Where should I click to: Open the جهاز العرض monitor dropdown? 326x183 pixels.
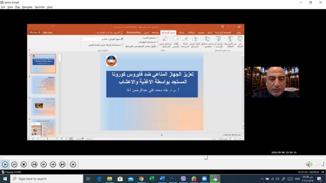tap(97, 39)
